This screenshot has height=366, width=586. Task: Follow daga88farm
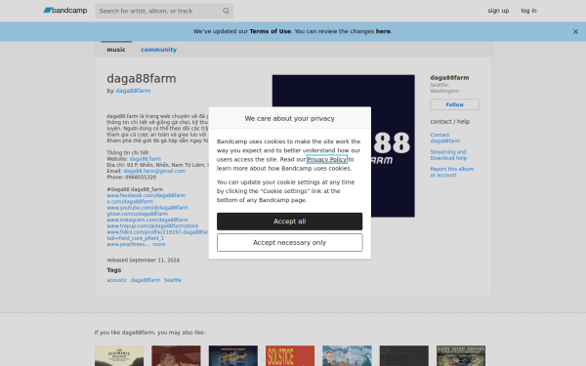[454, 104]
